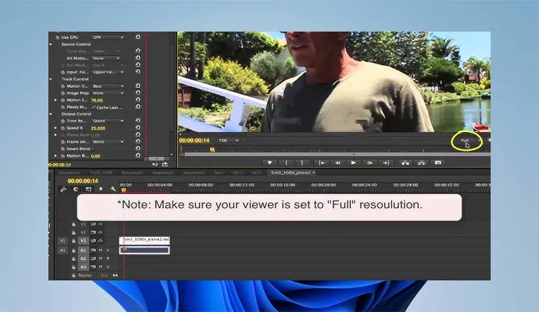
Task: Click the Play button in Program Monitor
Action: [353, 163]
